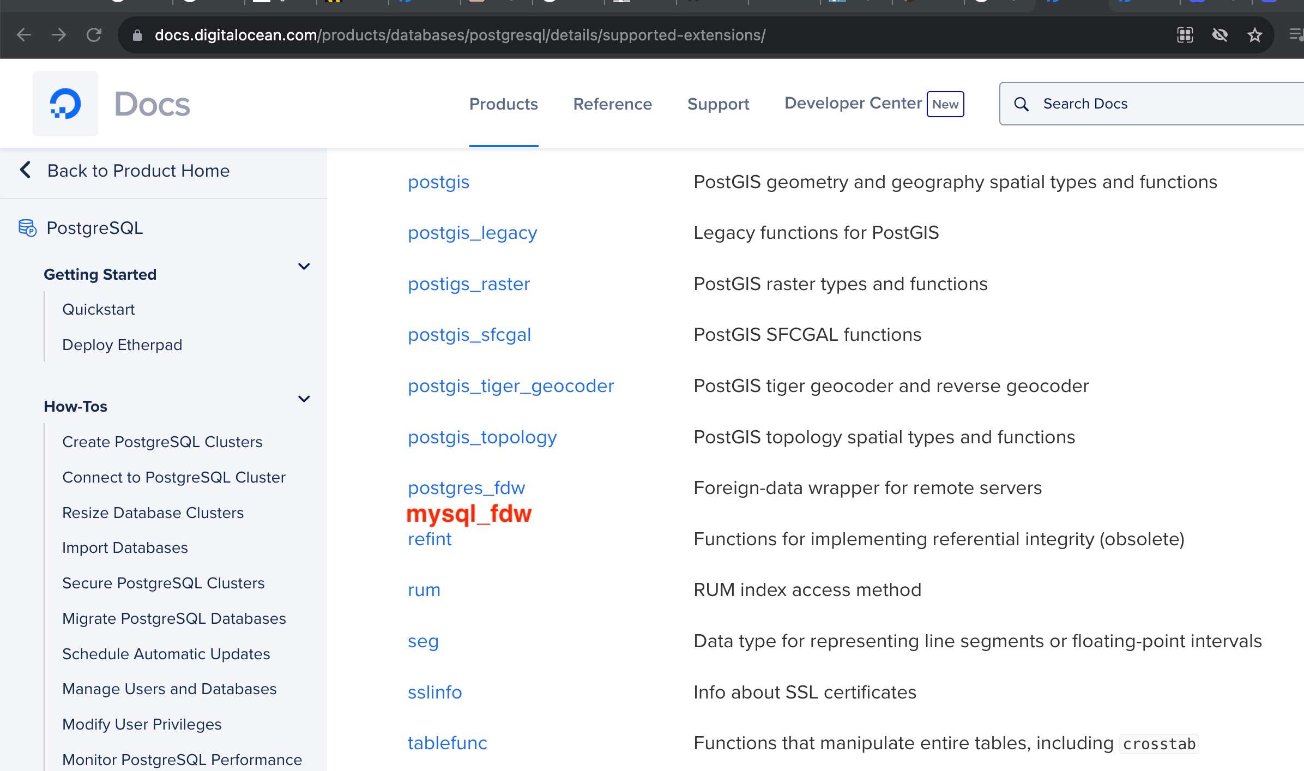The height and width of the screenshot is (771, 1304).
Task: Open the Support nav tab
Action: (x=718, y=104)
